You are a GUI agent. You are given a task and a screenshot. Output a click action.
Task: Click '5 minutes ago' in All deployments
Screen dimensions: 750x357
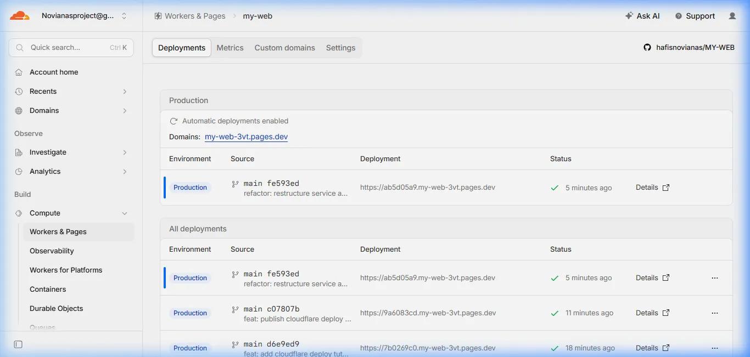pos(589,278)
